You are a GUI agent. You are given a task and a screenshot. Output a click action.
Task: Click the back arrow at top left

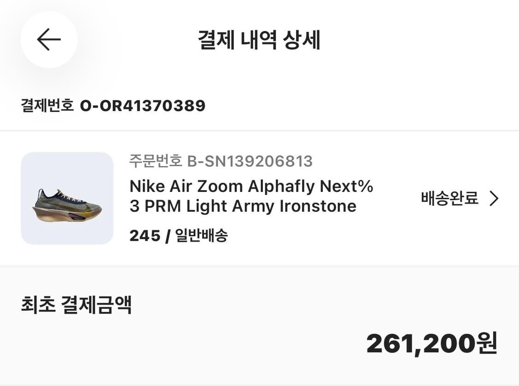tap(48, 40)
